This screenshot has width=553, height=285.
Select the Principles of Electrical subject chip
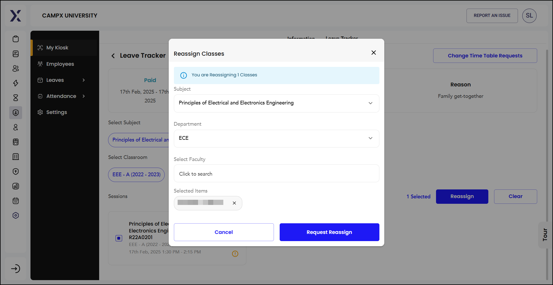tap(139, 140)
